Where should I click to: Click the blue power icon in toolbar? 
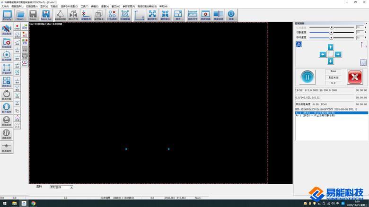pyautogui.click(x=231, y=15)
